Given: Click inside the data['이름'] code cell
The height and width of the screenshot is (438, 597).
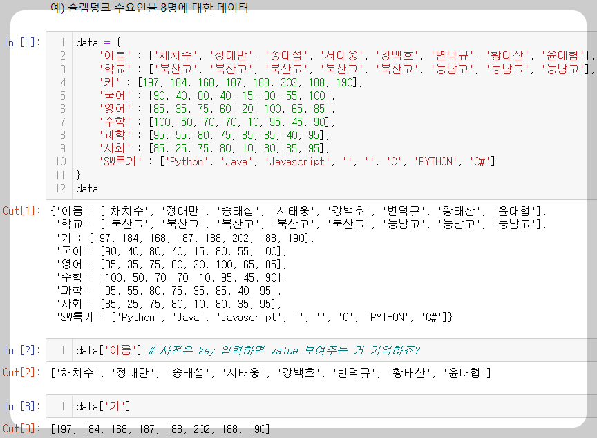Looking at the screenshot, I should (x=321, y=350).
